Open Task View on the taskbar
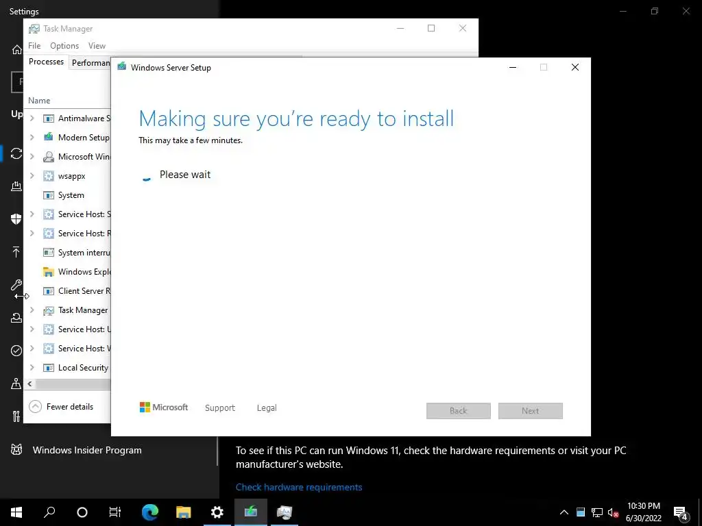The height and width of the screenshot is (526, 702). click(x=115, y=512)
